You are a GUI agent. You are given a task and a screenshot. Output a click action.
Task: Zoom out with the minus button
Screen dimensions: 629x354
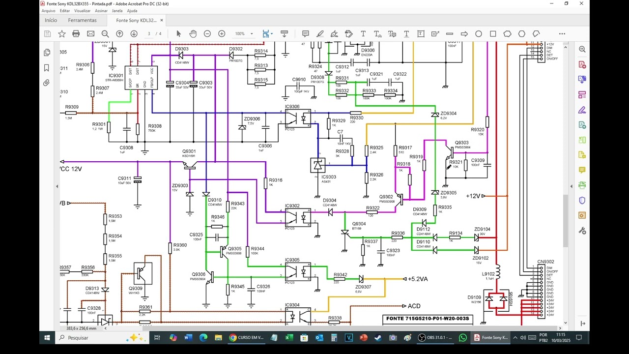coord(207,34)
